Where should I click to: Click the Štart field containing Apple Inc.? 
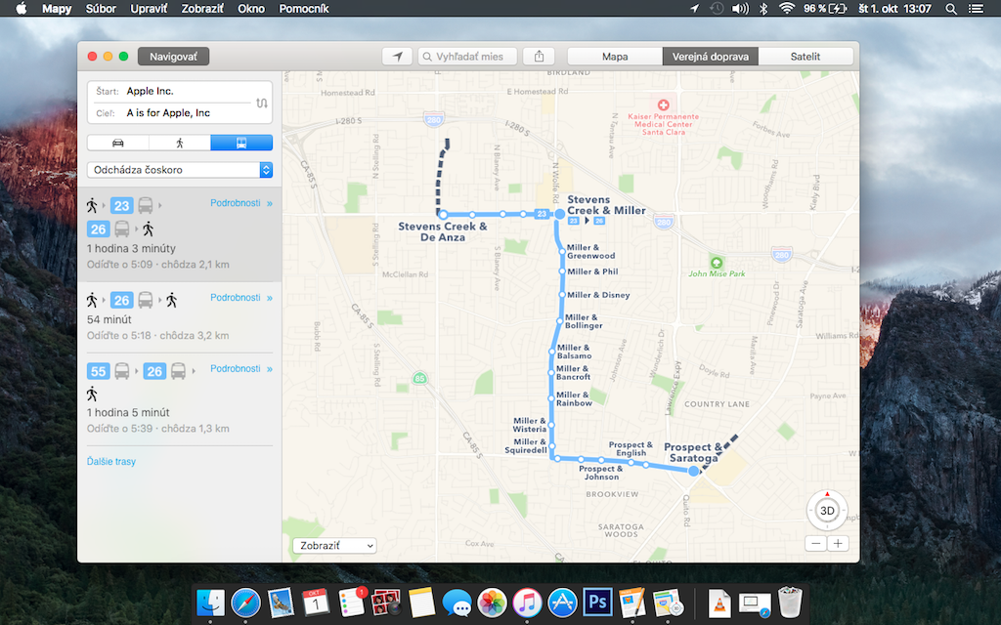pyautogui.click(x=172, y=91)
